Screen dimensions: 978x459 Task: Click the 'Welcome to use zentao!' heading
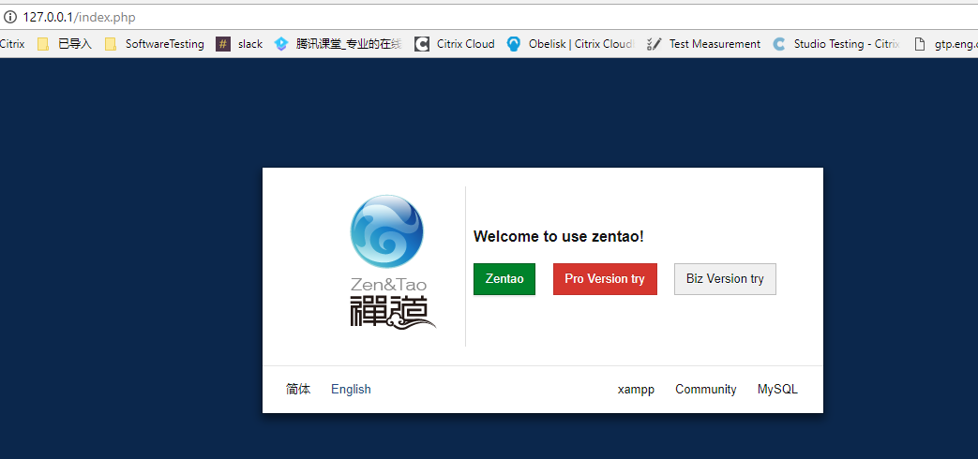558,237
